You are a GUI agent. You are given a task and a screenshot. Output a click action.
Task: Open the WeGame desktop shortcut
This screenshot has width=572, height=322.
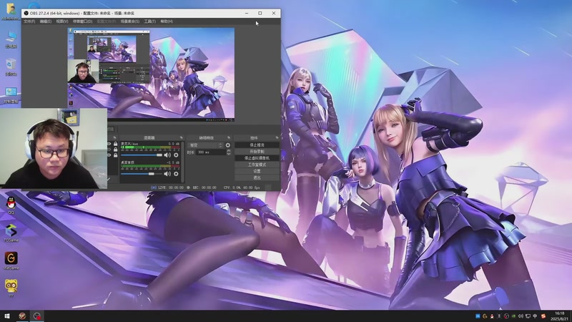[x=11, y=261]
